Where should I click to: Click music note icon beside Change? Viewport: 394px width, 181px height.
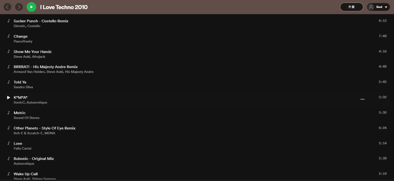click(x=8, y=36)
